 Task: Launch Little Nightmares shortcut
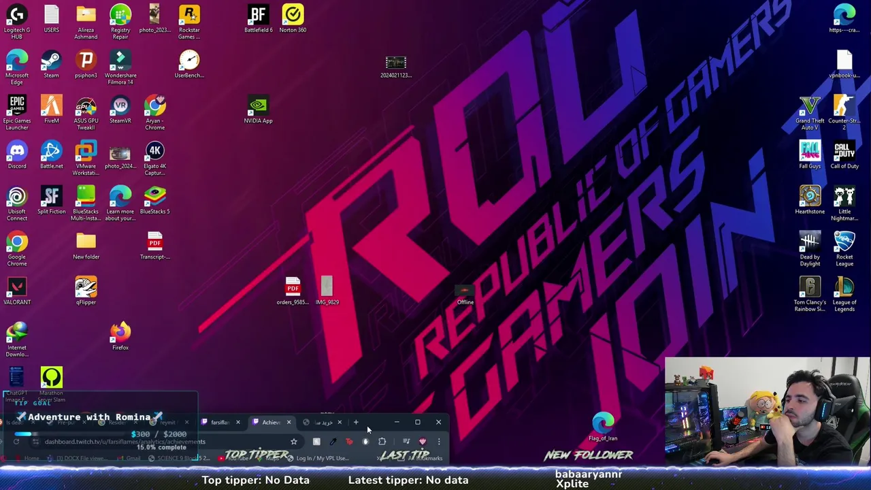tap(844, 203)
